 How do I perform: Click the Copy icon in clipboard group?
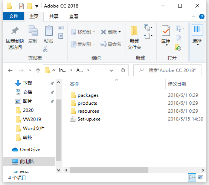click(33, 31)
